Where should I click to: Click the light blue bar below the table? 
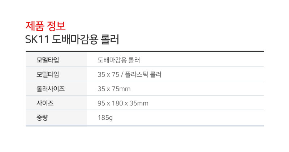pyautogui.click(x=145, y=126)
